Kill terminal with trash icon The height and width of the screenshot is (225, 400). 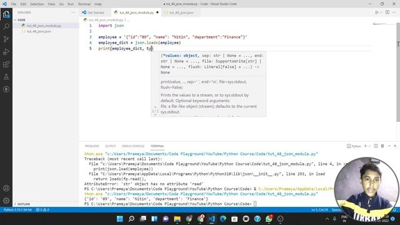pyautogui.click(x=382, y=146)
